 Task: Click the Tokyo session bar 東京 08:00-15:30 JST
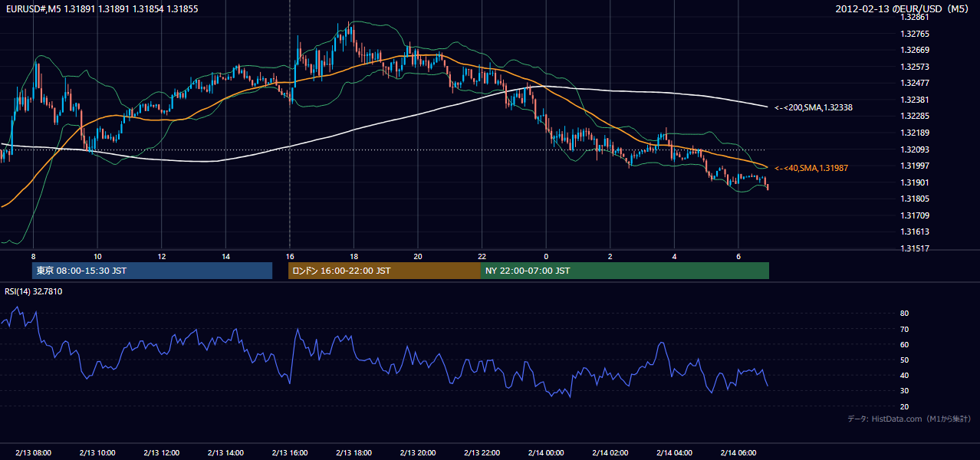point(152,271)
